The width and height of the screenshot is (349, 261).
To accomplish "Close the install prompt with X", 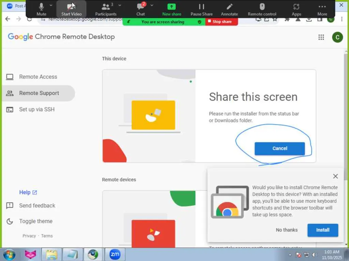I will (335, 176).
